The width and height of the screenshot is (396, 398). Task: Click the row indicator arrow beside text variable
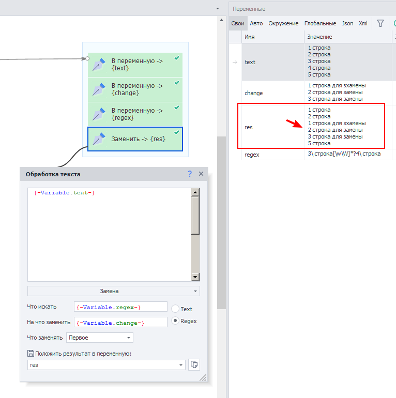tap(235, 62)
